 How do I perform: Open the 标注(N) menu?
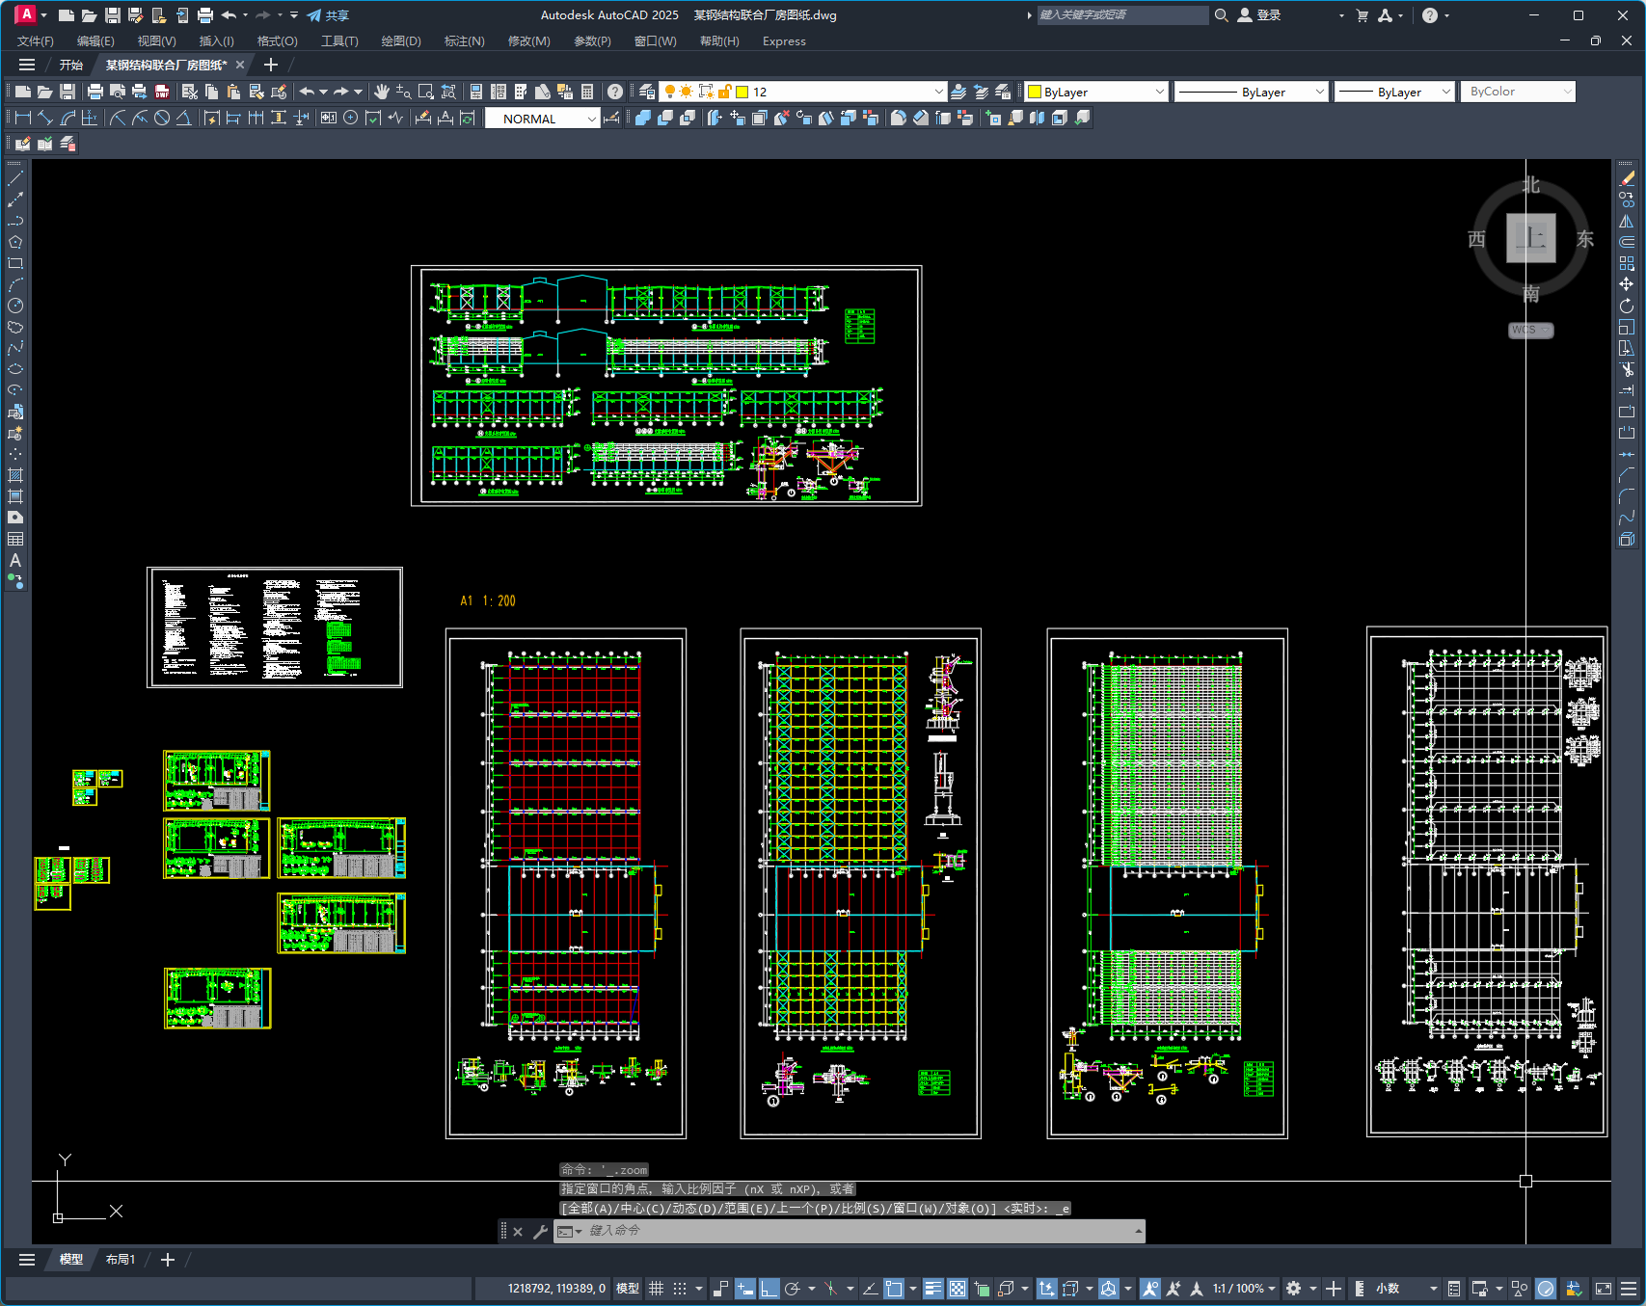(464, 41)
